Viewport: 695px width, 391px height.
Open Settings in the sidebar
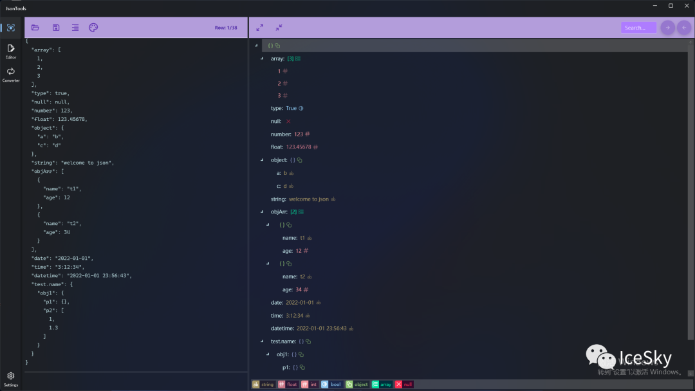pyautogui.click(x=11, y=379)
